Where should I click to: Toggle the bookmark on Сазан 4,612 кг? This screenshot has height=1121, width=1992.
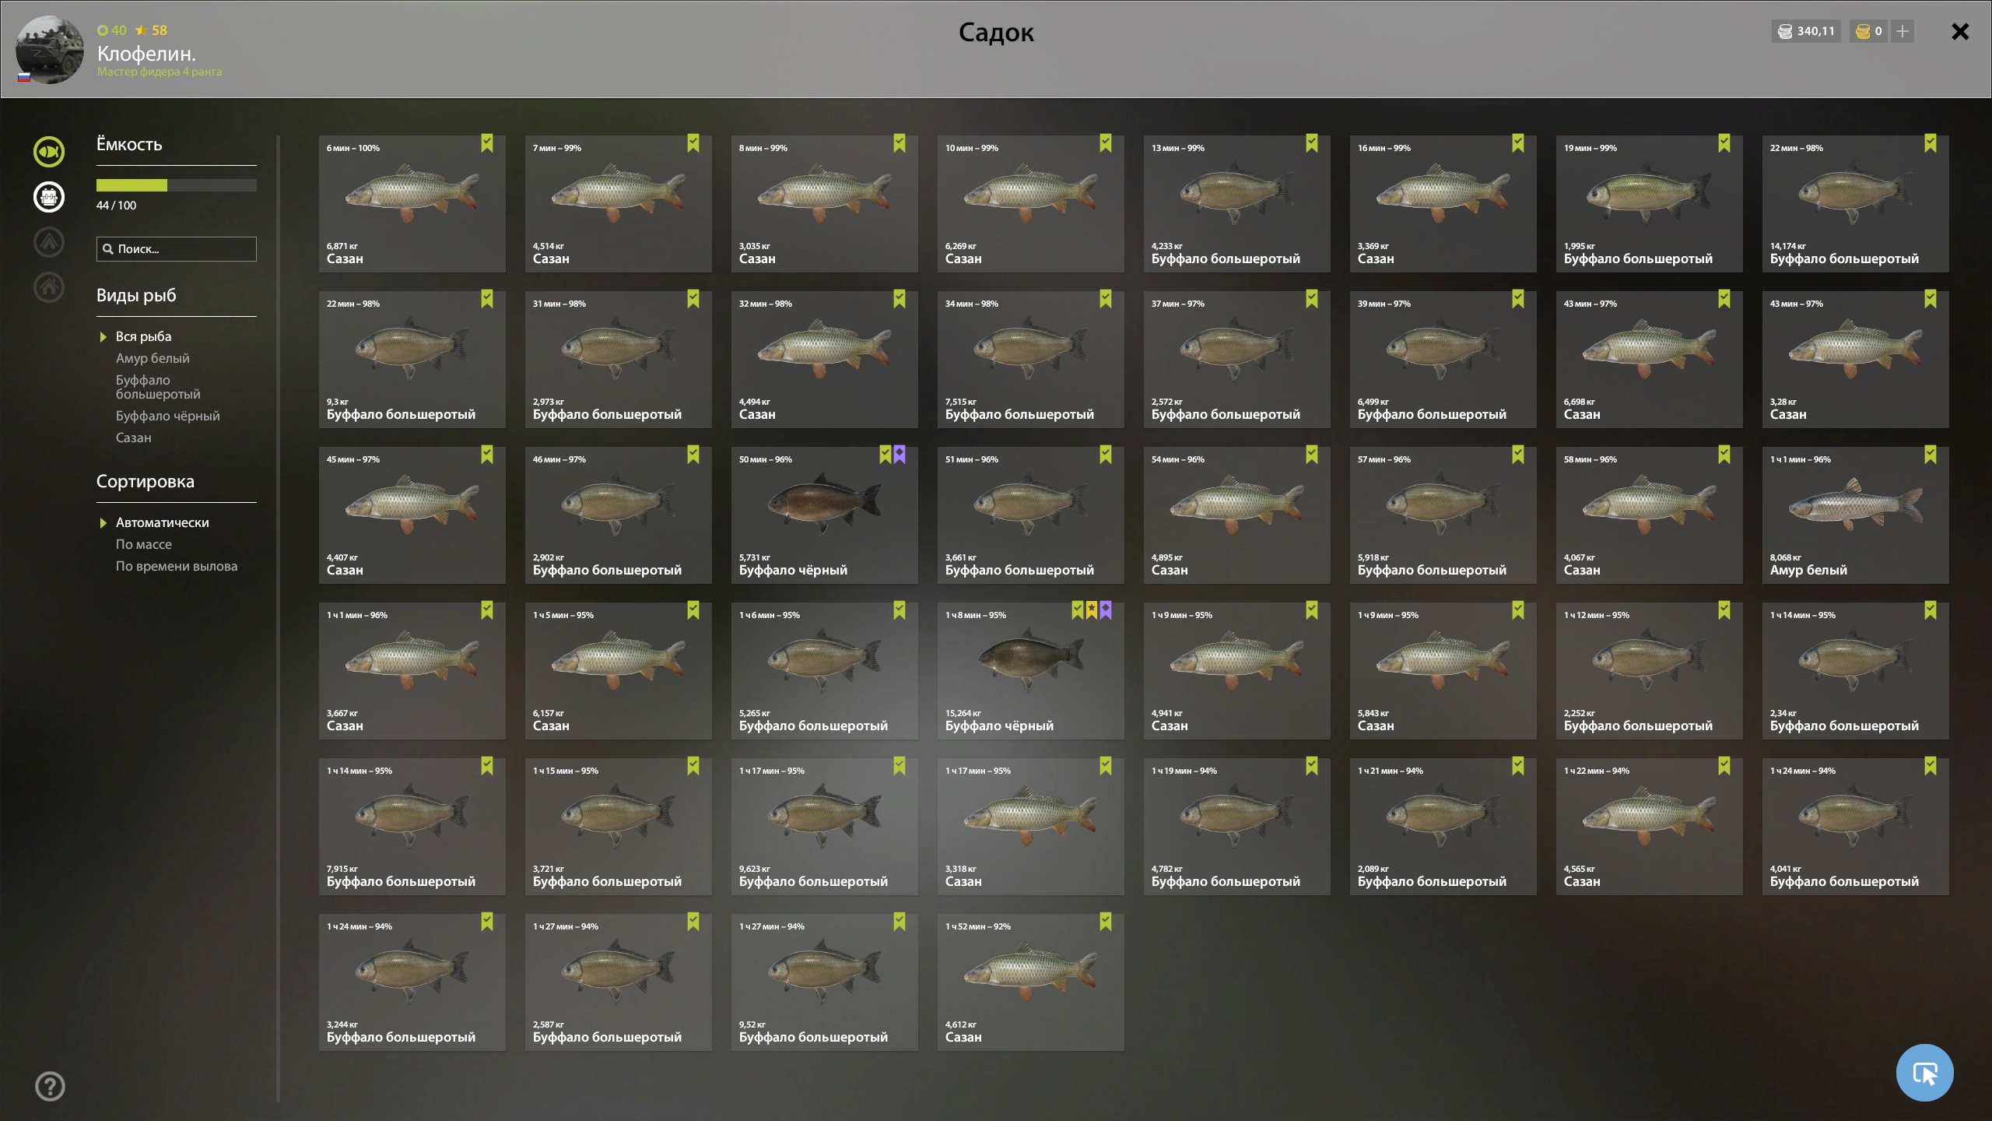[1106, 922]
